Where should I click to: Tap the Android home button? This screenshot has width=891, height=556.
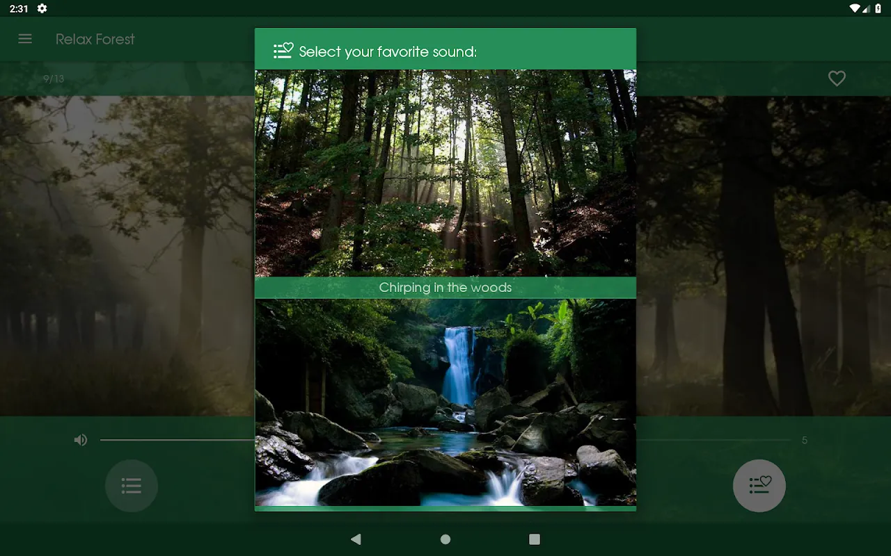[x=445, y=539]
